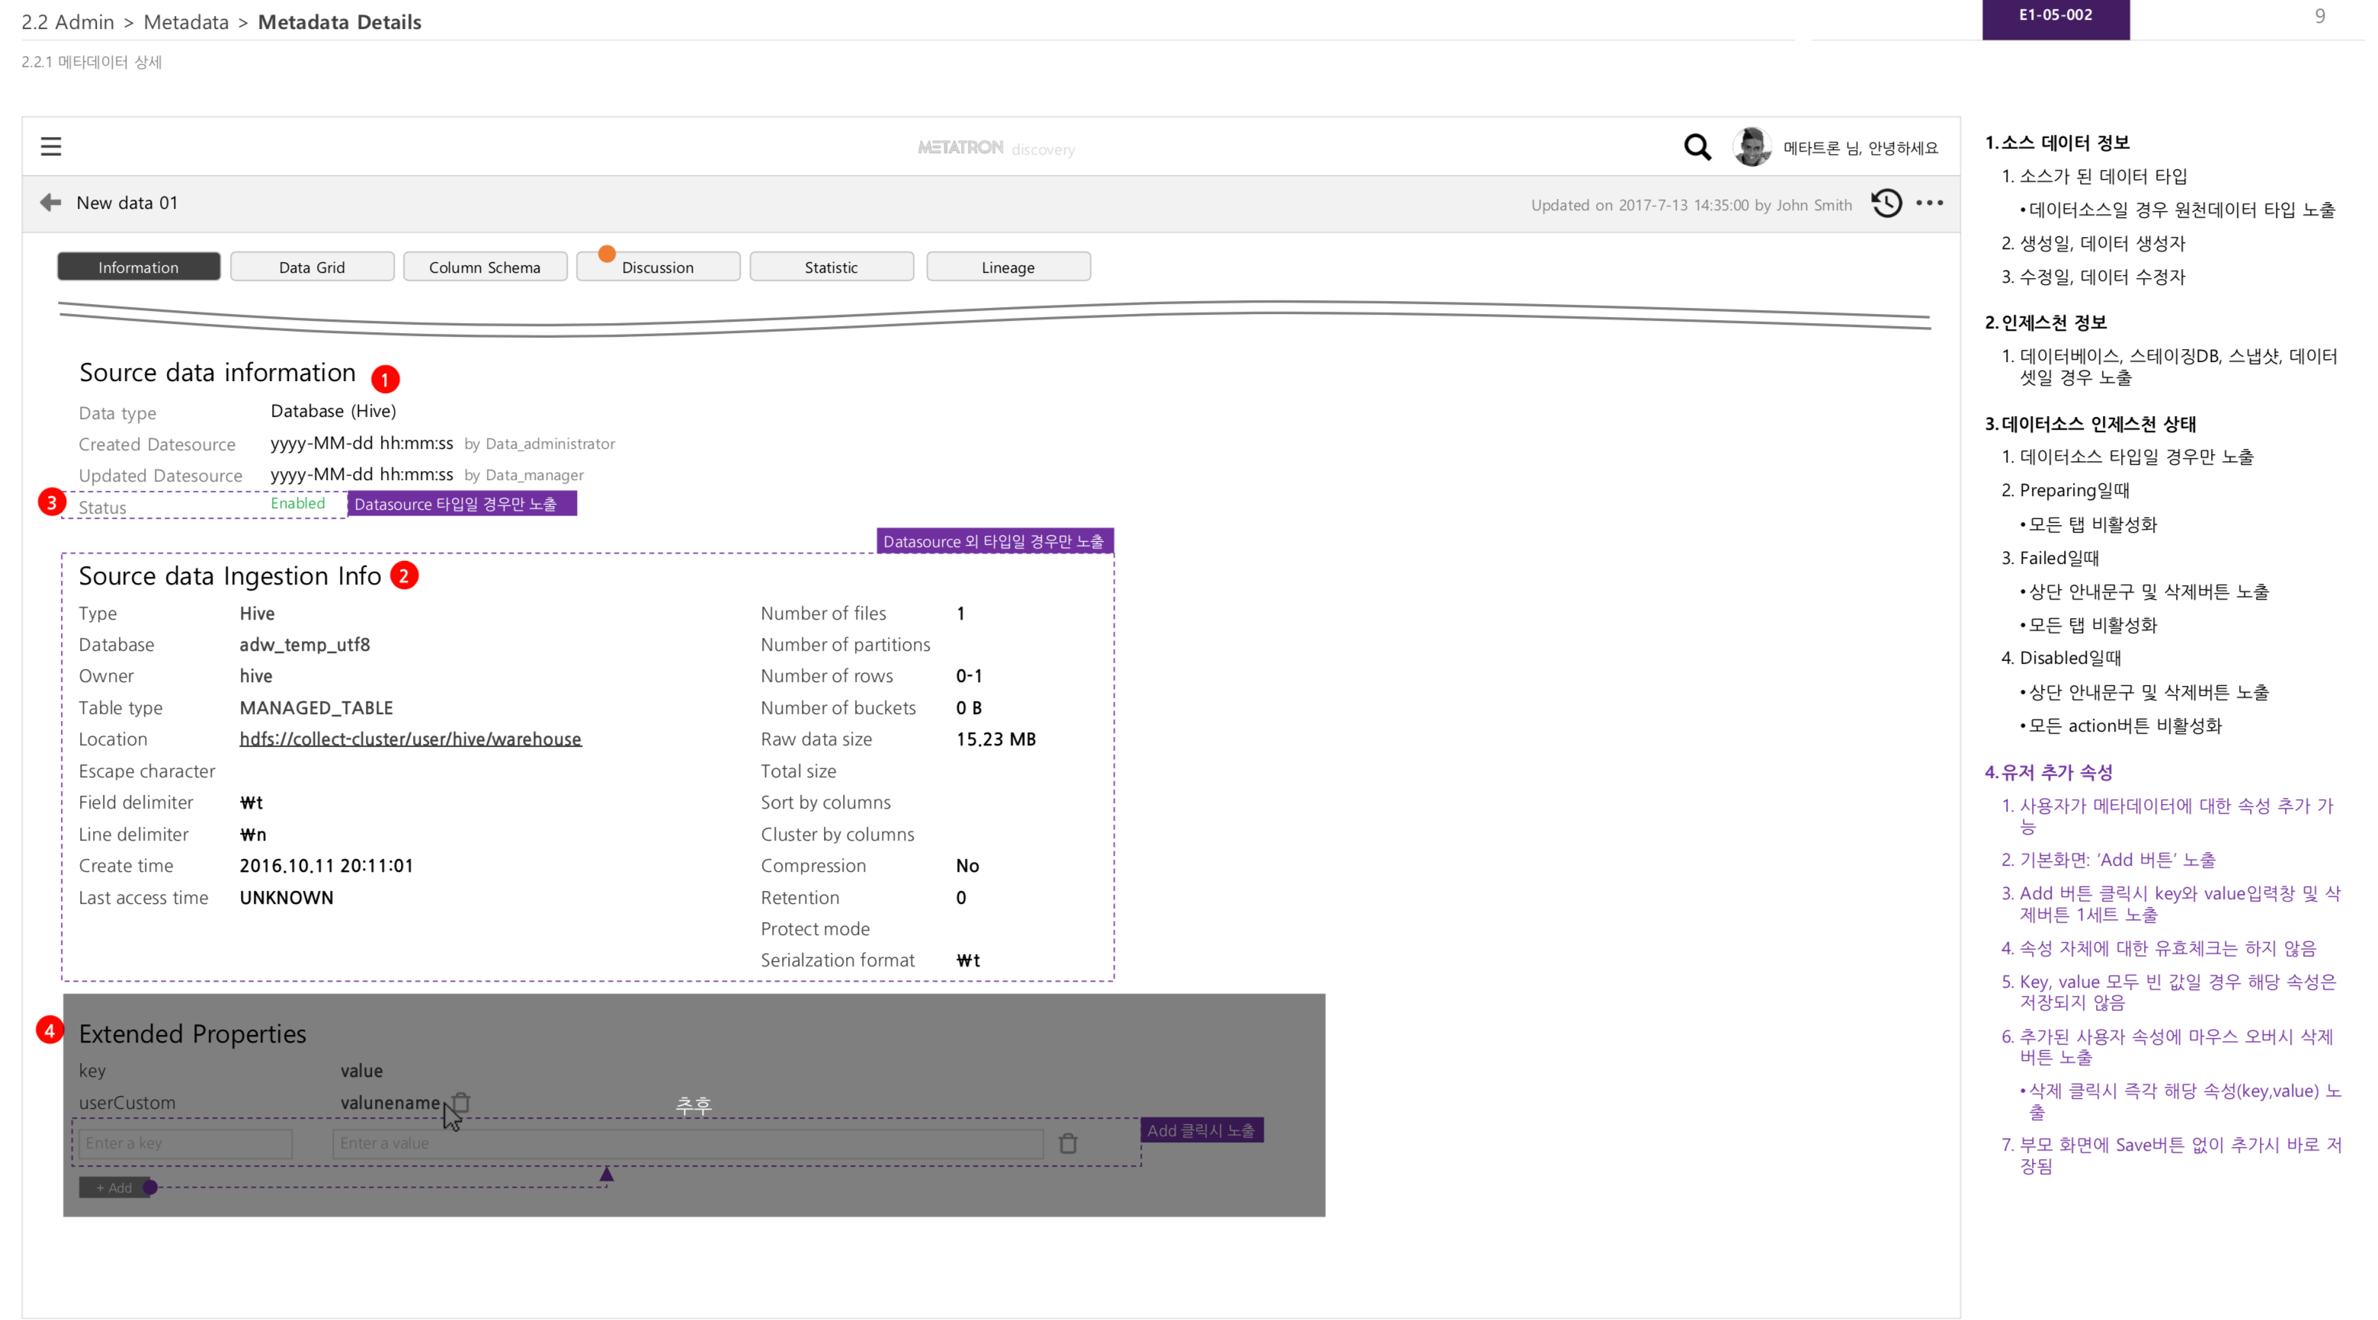
Task: Select the Information tab
Action: point(139,267)
